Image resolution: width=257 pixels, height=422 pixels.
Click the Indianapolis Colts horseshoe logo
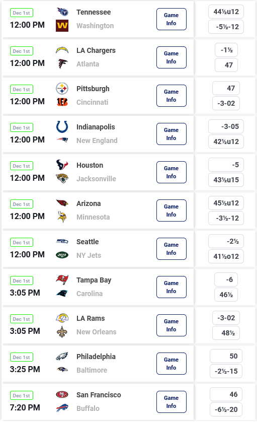coord(62,127)
